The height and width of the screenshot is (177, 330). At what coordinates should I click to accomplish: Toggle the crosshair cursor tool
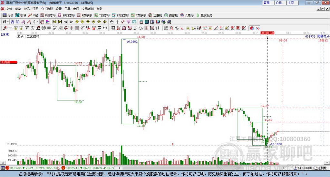[117, 22]
